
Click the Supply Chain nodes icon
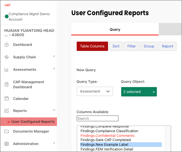tap(7, 57)
